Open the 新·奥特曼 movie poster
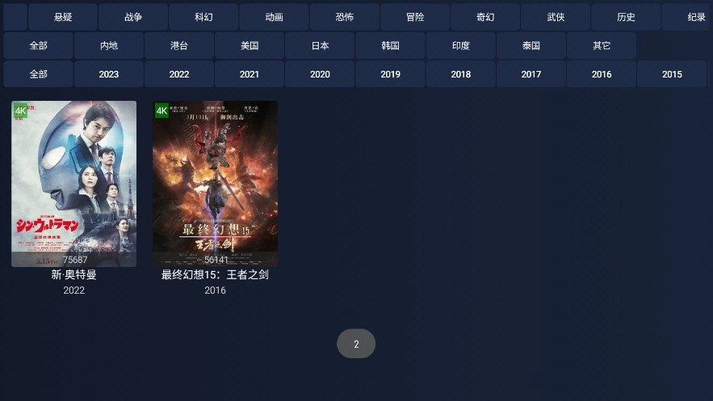Image resolution: width=713 pixels, height=401 pixels. pyautogui.click(x=73, y=183)
